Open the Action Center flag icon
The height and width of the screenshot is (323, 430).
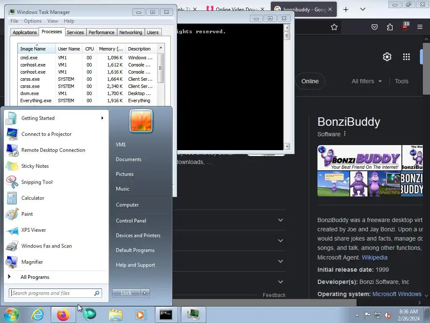click(367, 315)
